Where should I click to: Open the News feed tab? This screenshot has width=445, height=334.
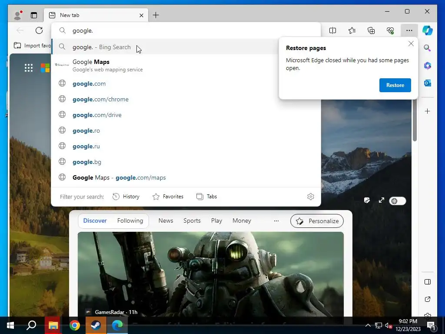point(166,220)
